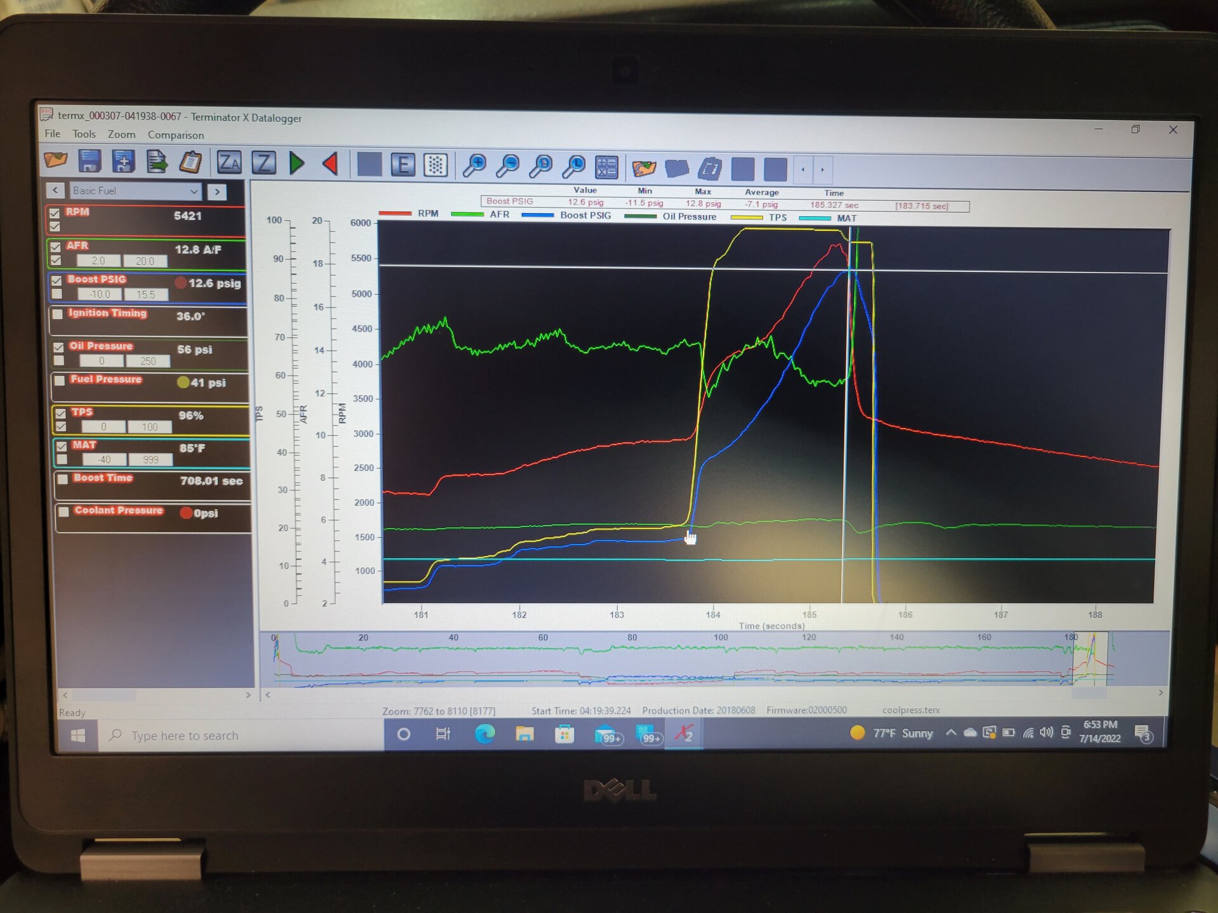
Task: Click the clipboard toolbar icon
Action: pos(190,162)
